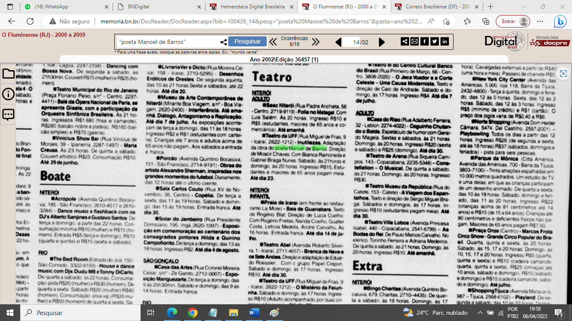Image resolution: width=572 pixels, height=321 pixels.
Task: Click Ano 2002\Edição 36457 title text
Action: pos(284,60)
